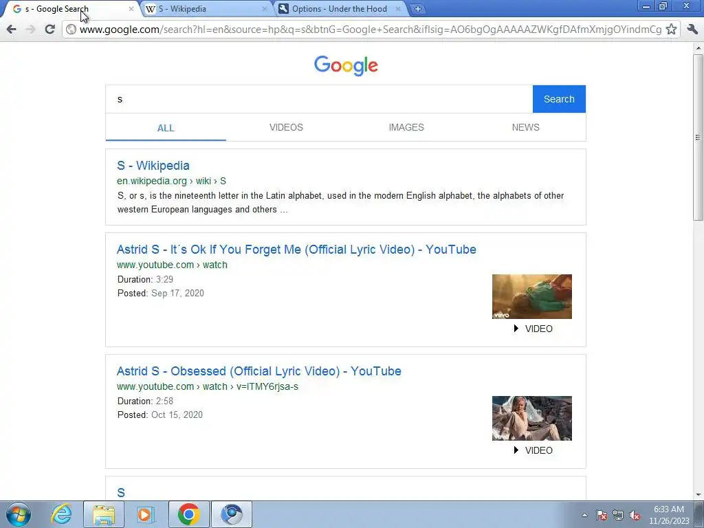Click the taskbar clock showing 6:33 AM
Viewport: 704px width, 528px height.
point(668,515)
